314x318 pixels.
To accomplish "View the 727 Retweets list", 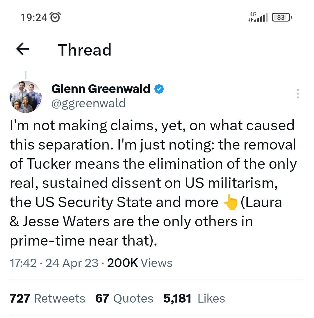I will (47, 299).
